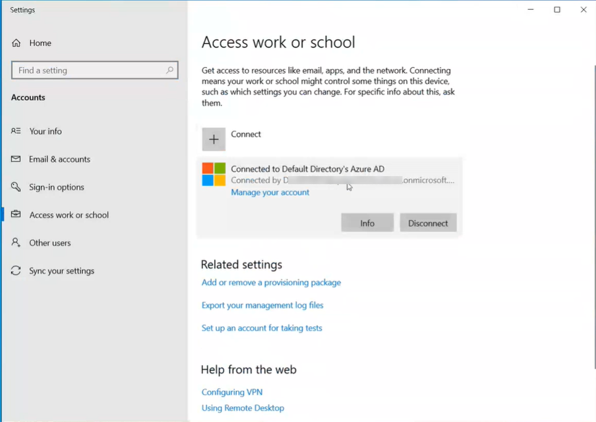This screenshot has width=596, height=422.
Task: Click the Other users person icon
Action: click(15, 242)
